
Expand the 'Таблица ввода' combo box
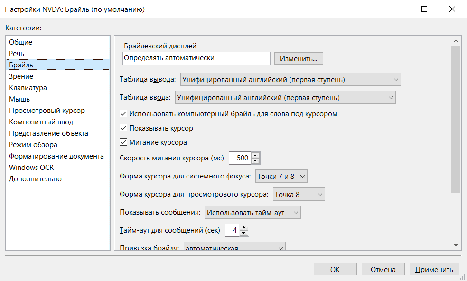tap(285, 98)
